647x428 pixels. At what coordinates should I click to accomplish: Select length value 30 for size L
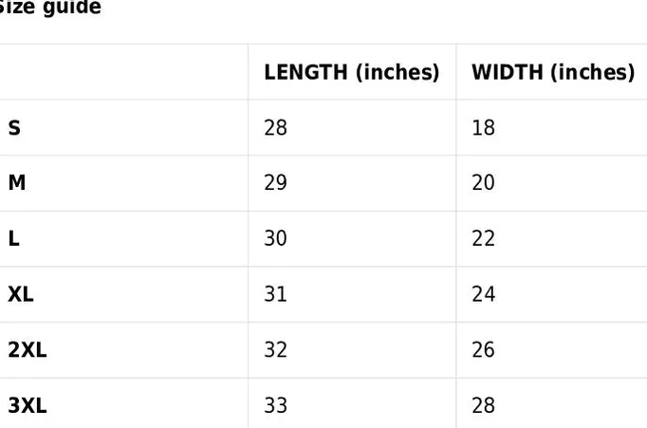coord(276,238)
